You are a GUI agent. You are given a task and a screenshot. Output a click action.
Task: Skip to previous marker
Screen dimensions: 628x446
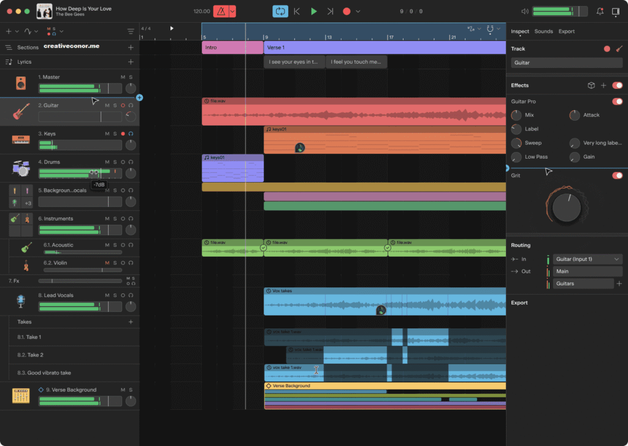click(x=297, y=11)
